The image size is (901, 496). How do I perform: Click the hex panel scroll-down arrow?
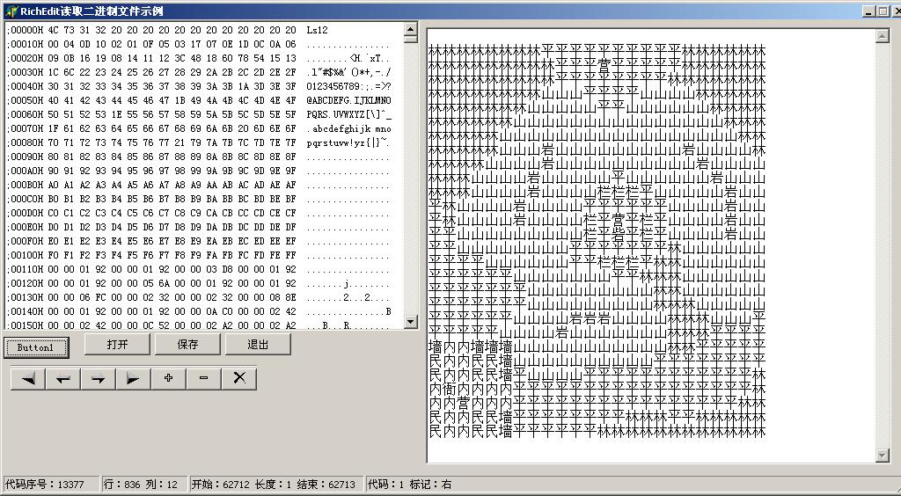click(410, 322)
